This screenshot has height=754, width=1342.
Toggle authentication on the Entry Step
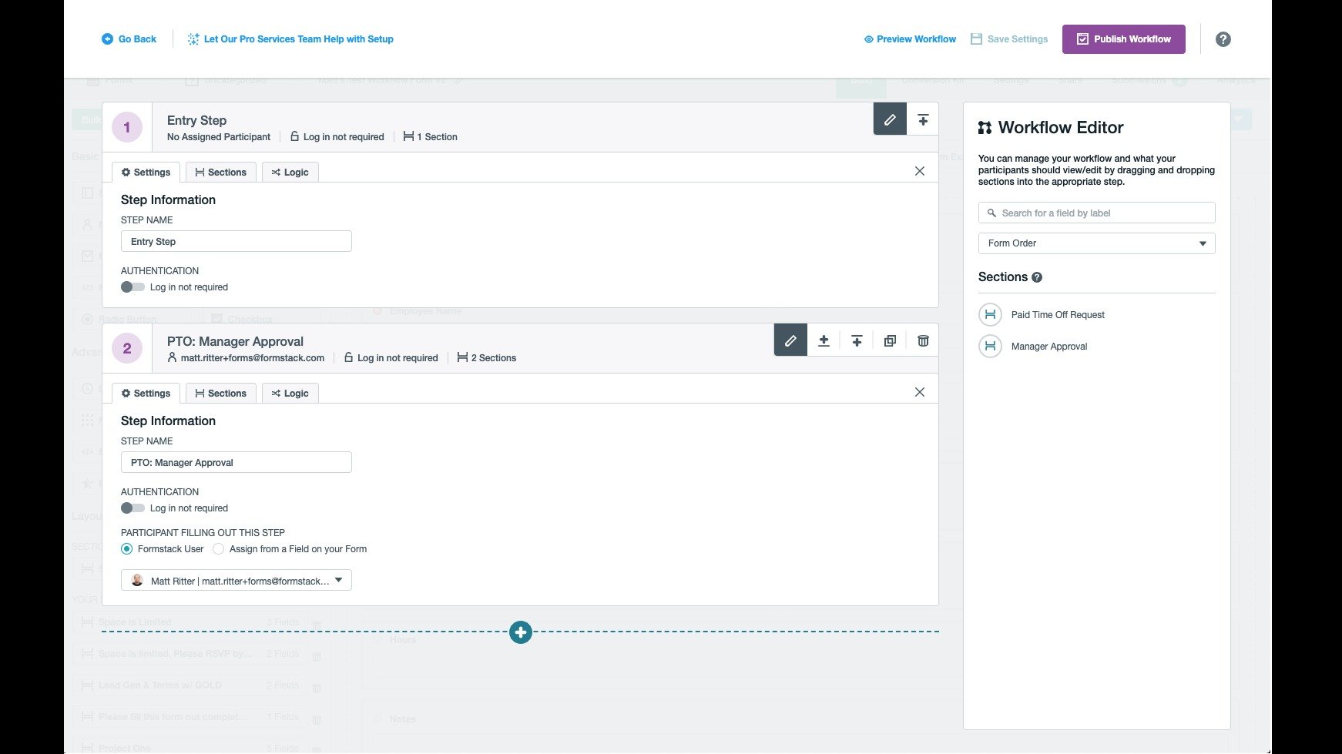(132, 287)
